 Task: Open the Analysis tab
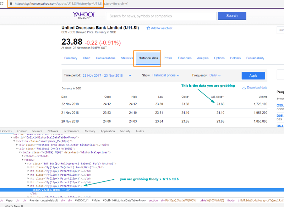(x=203, y=58)
